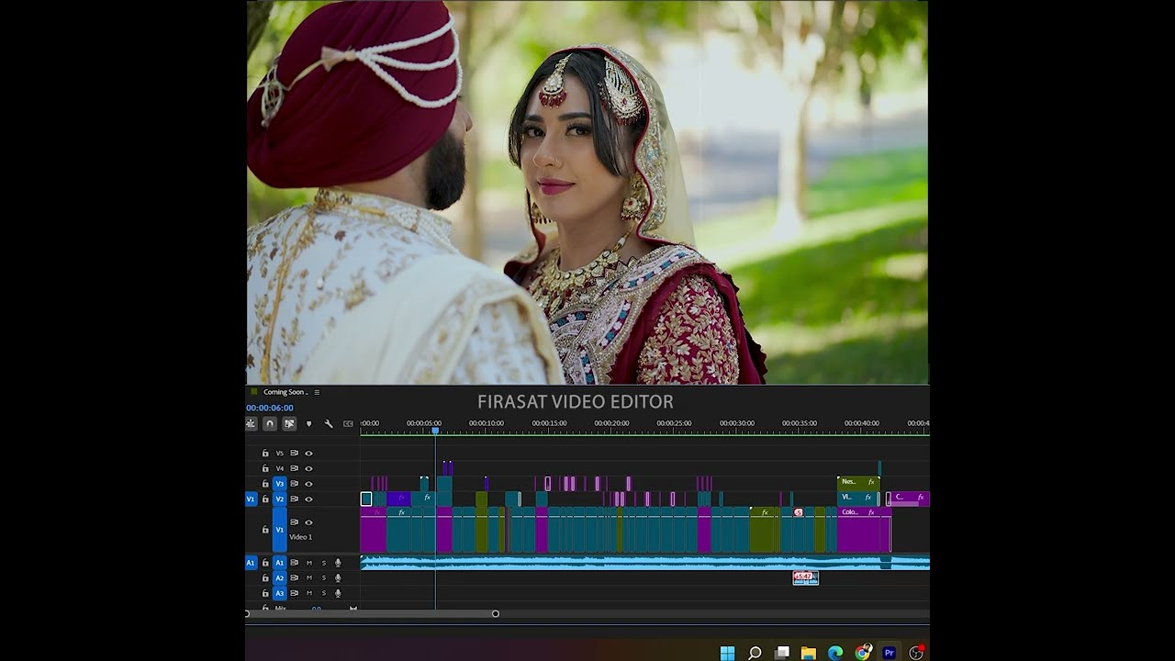Click the 00:00:06:00 playhead timecode
1175x661 pixels.
tap(270, 408)
